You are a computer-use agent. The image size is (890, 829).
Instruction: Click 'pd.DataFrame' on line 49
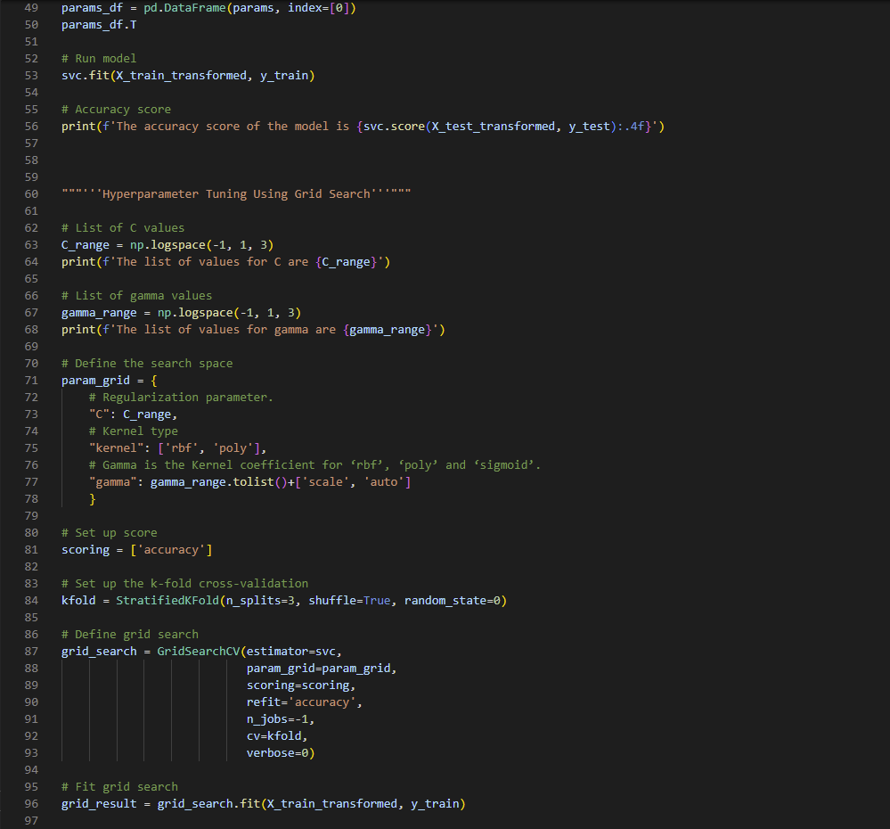pyautogui.click(x=184, y=8)
